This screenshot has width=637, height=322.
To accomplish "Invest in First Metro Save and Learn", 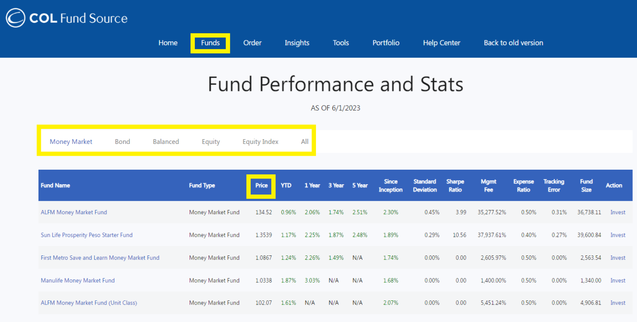I will pyautogui.click(x=618, y=258).
